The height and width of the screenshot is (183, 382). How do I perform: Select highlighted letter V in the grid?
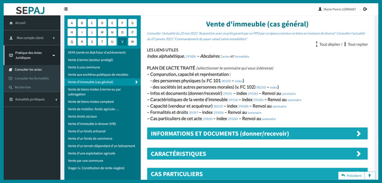point(122,42)
